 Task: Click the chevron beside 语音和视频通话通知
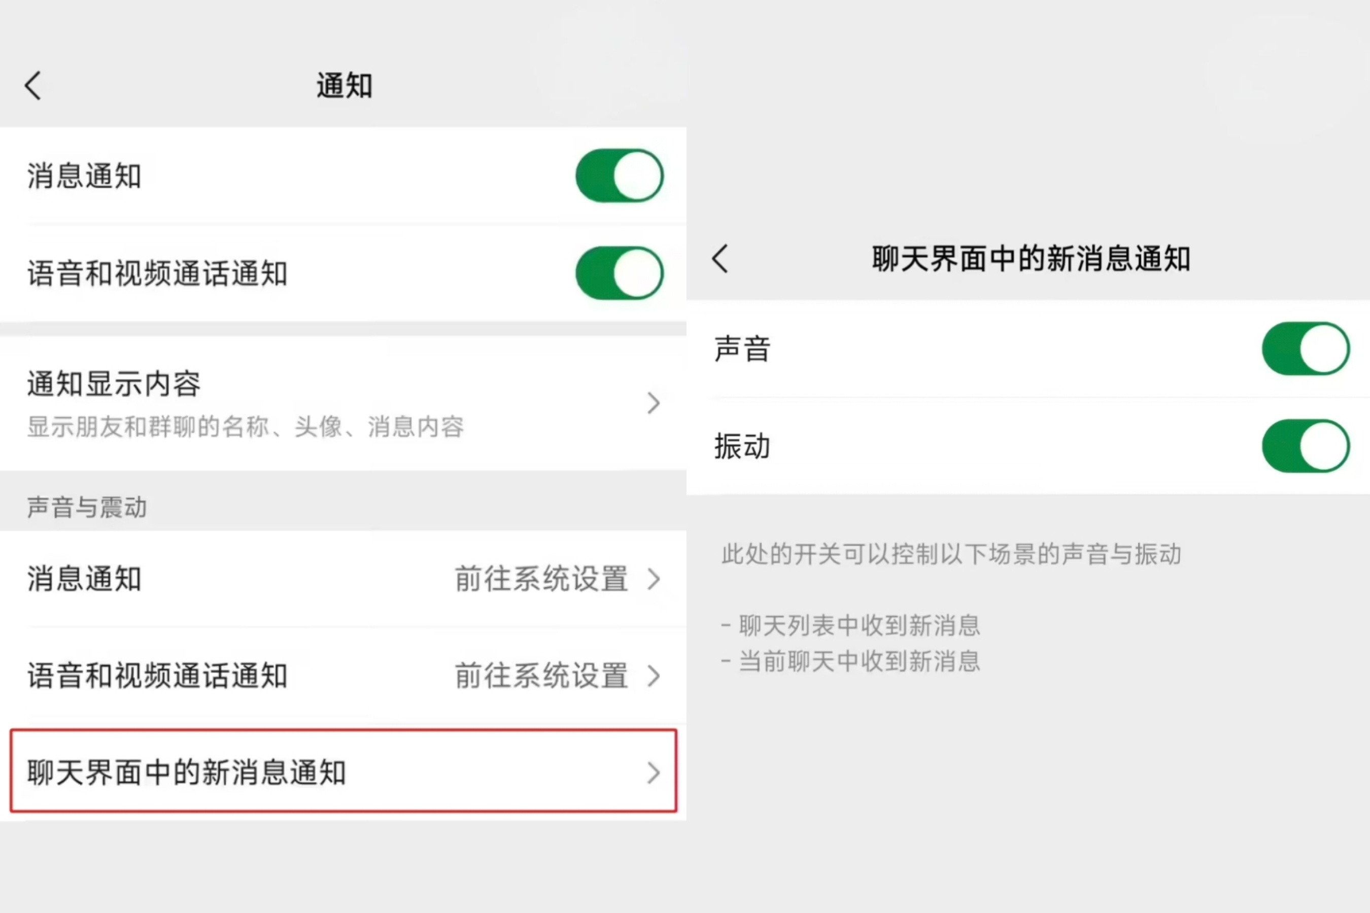click(654, 676)
